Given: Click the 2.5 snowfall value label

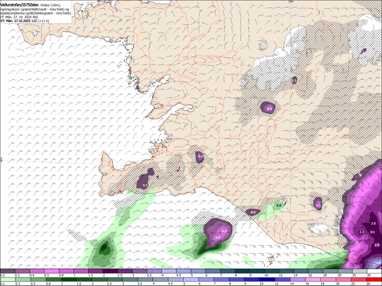Looking at the screenshot, I should click(373, 223).
